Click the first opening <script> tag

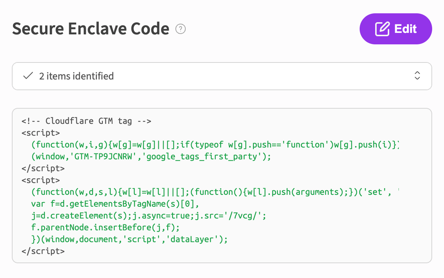[41, 133]
